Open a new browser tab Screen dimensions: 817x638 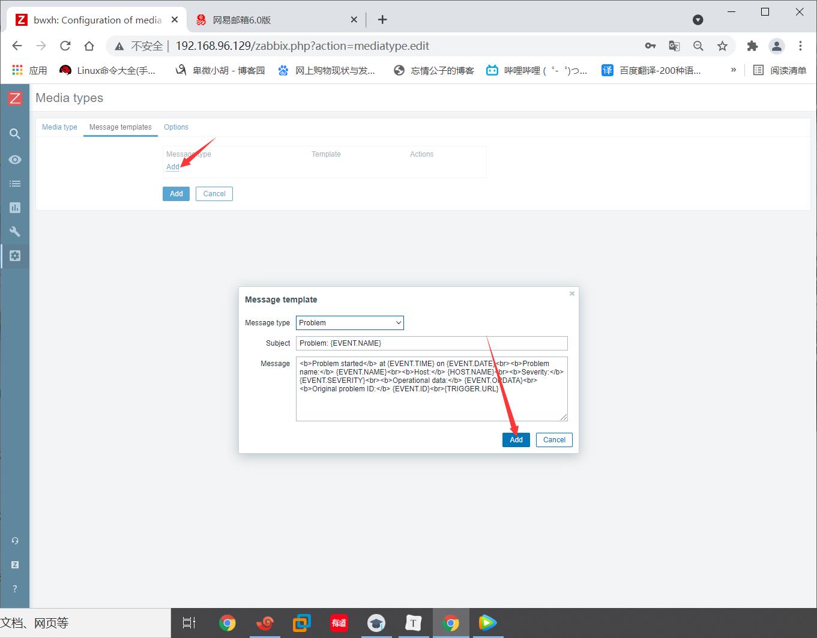tap(382, 20)
